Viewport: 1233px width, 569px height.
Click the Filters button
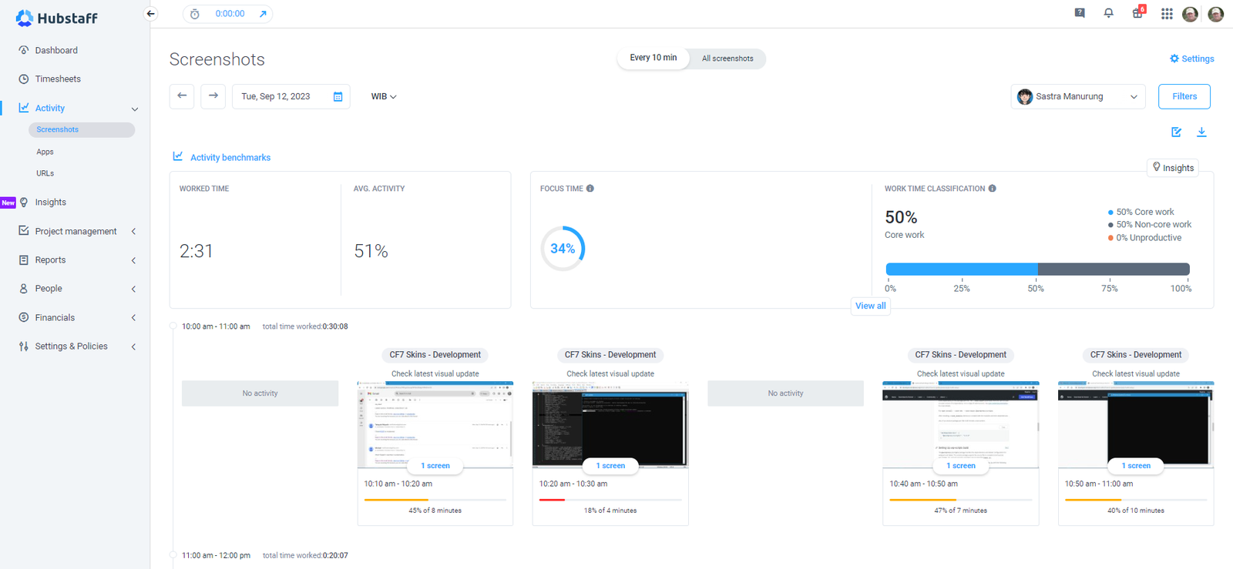pos(1184,97)
